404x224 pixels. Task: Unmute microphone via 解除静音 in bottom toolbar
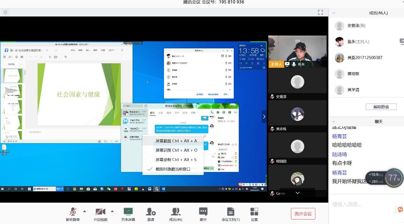(73, 214)
